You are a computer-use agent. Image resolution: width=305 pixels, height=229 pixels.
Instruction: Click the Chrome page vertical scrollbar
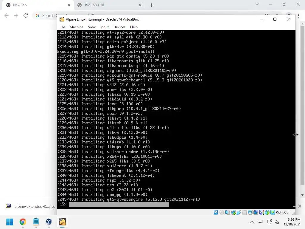coord(302,105)
